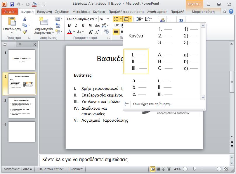
Task: Toggle Italic formatting
Action: pyautogui.click(x=76, y=25)
